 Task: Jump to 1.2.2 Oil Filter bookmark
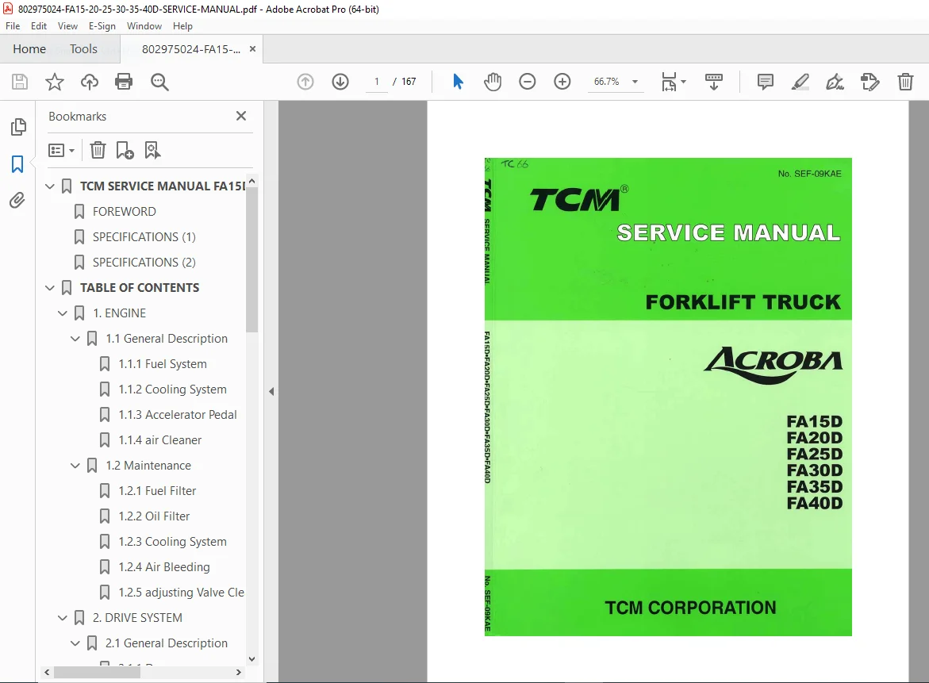tap(154, 516)
